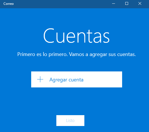
Task: Click the 'Primero es lo primero' subtitle
Action: (76, 55)
